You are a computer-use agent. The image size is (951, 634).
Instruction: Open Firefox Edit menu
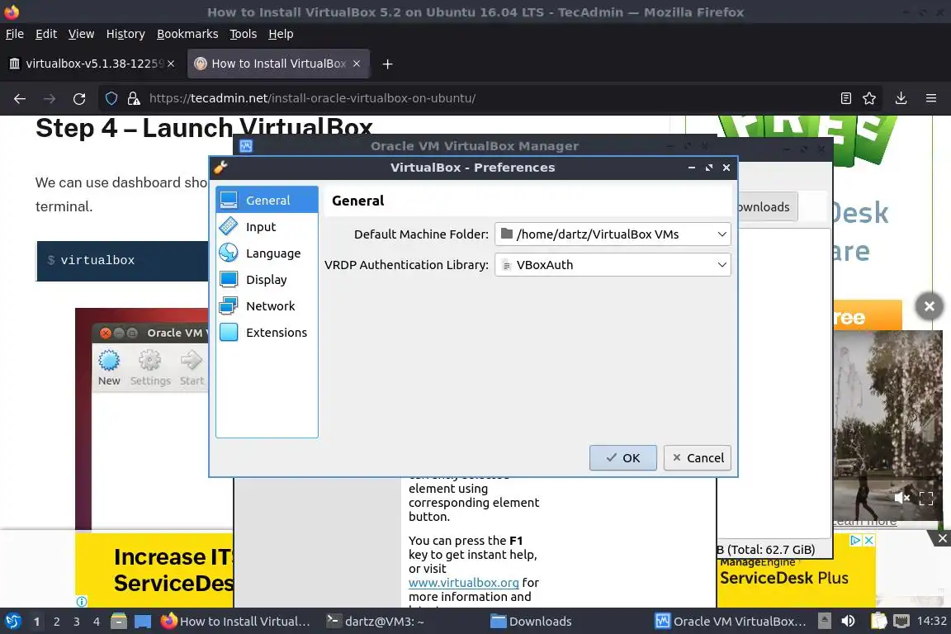point(46,34)
